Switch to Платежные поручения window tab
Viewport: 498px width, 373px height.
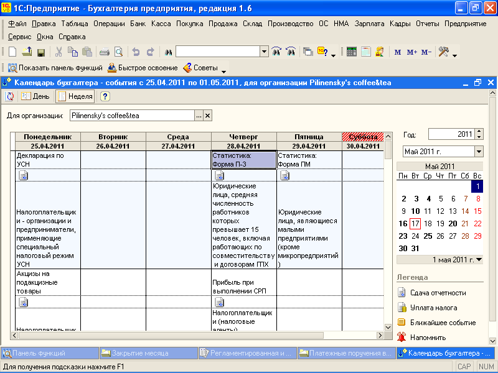coord(346,353)
